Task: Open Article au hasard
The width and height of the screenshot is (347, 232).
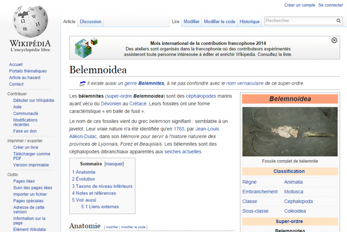Action: (x=25, y=78)
